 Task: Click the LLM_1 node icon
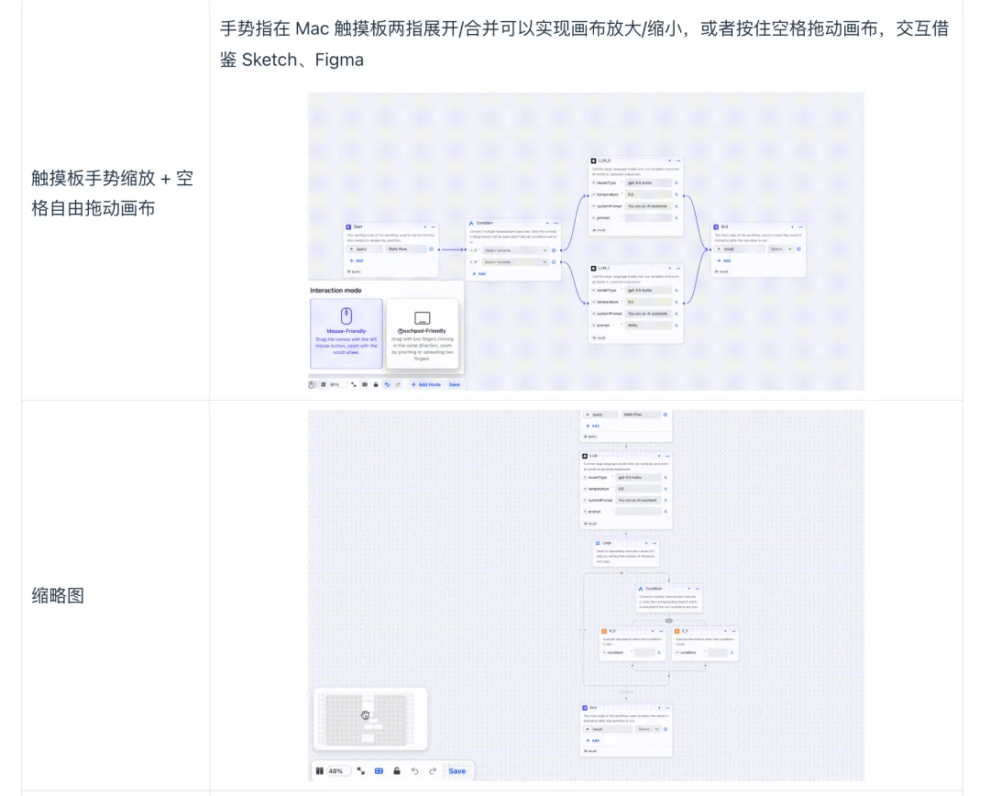coord(593,268)
